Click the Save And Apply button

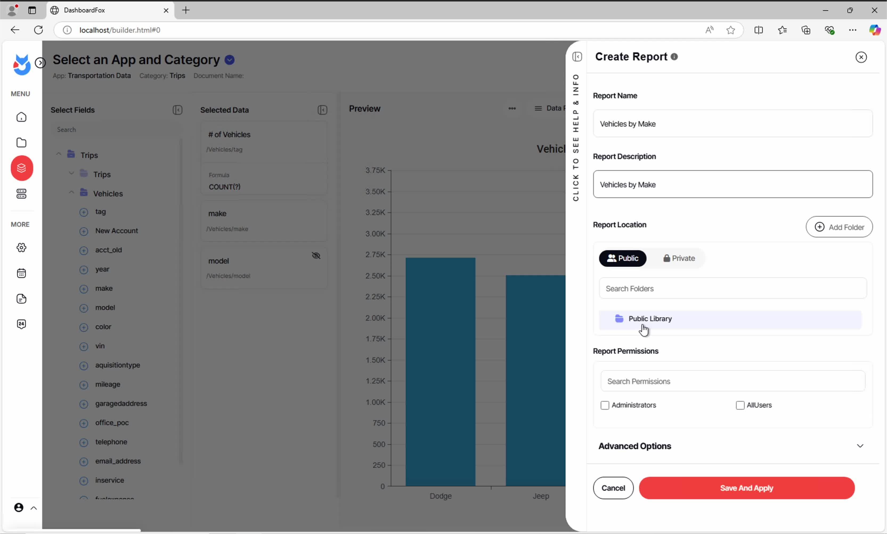click(x=746, y=488)
